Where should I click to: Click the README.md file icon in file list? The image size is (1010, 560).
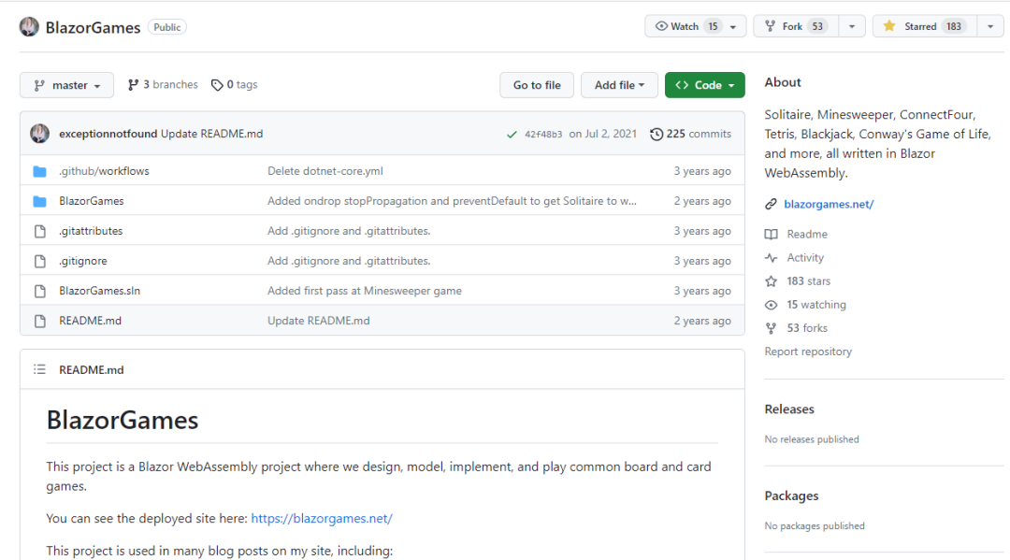click(x=40, y=321)
